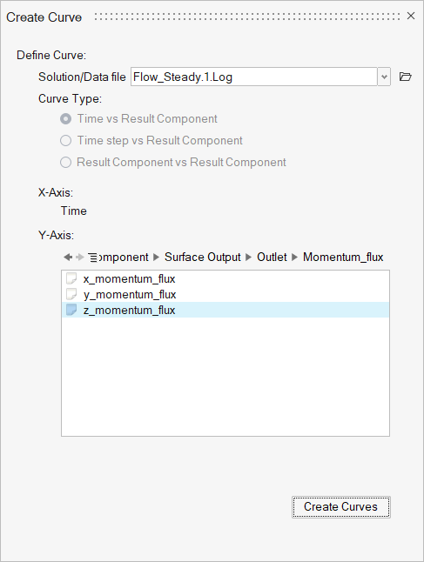Click the Momentum_flux breadcrumb item
Viewport: 424px width, 562px height.
343,257
